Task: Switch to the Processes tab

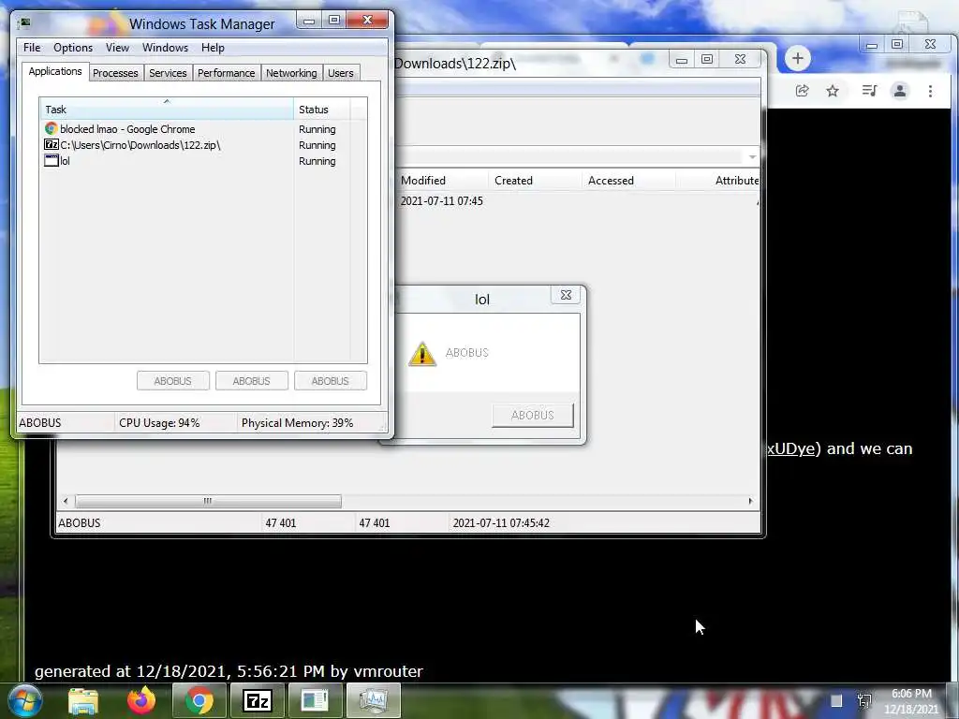Action: click(x=115, y=73)
